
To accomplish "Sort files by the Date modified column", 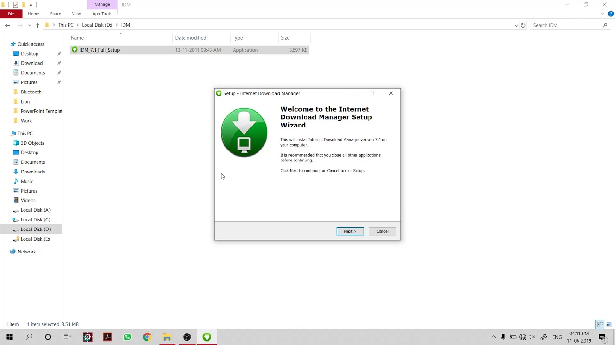I will [191, 38].
